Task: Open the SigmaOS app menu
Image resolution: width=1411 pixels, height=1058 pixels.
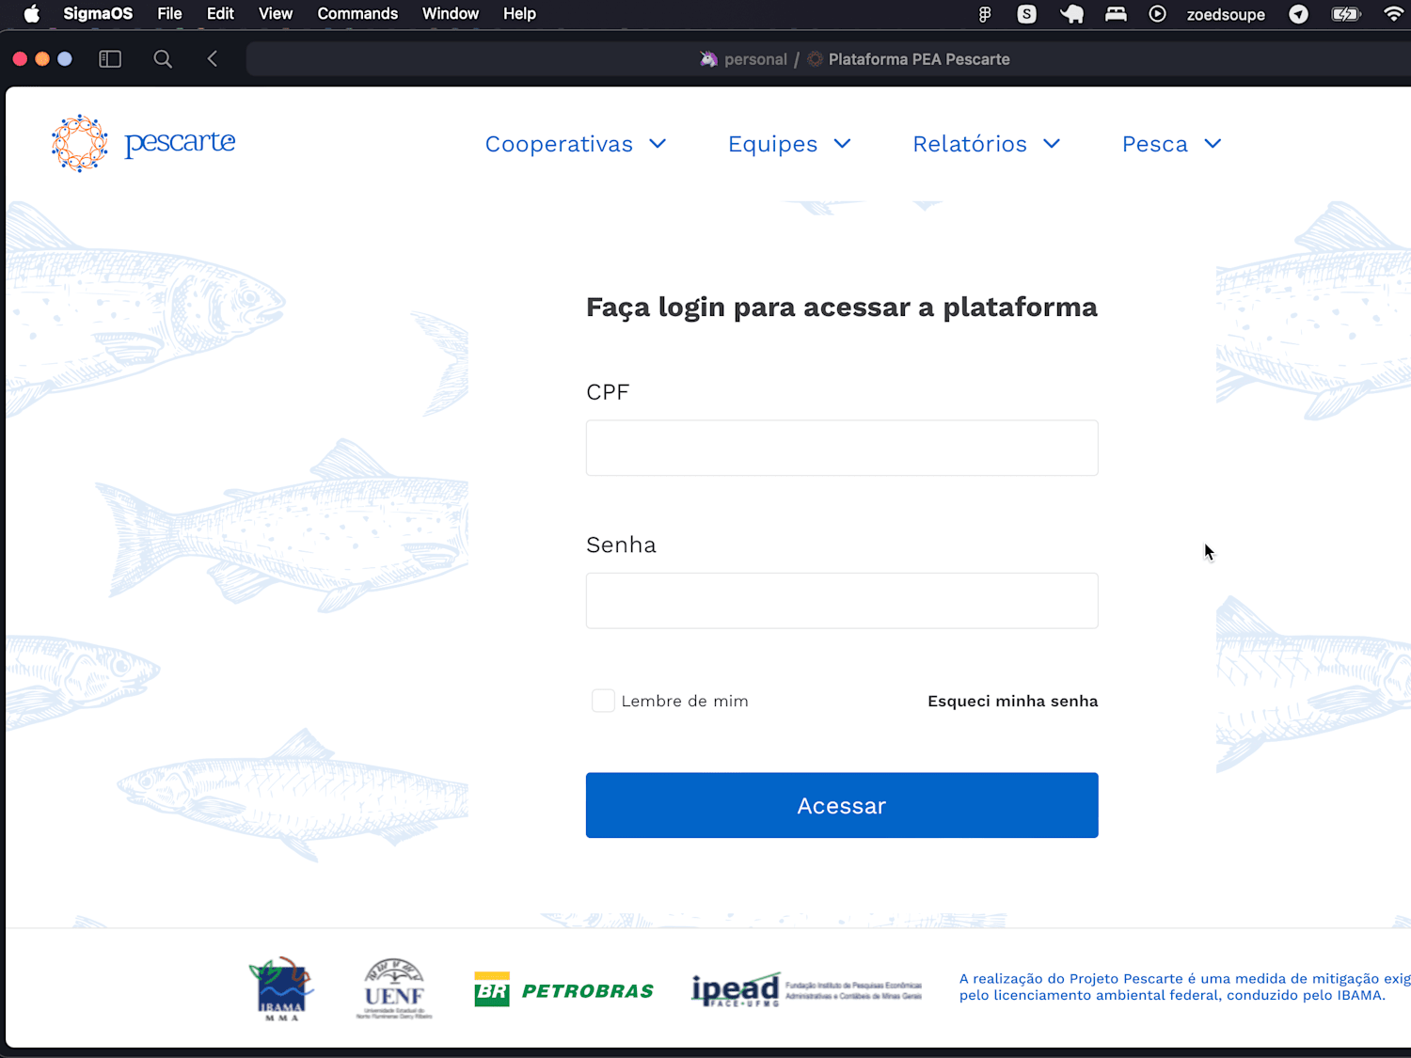Action: tap(98, 14)
